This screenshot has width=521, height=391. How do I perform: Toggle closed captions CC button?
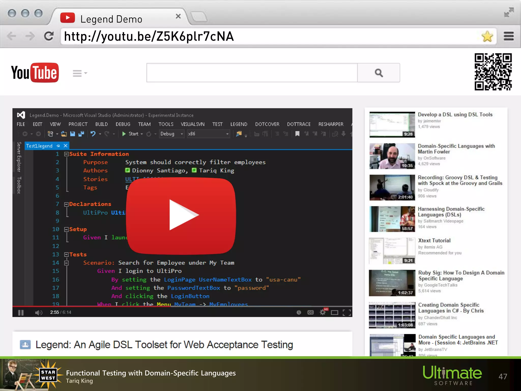(x=311, y=312)
